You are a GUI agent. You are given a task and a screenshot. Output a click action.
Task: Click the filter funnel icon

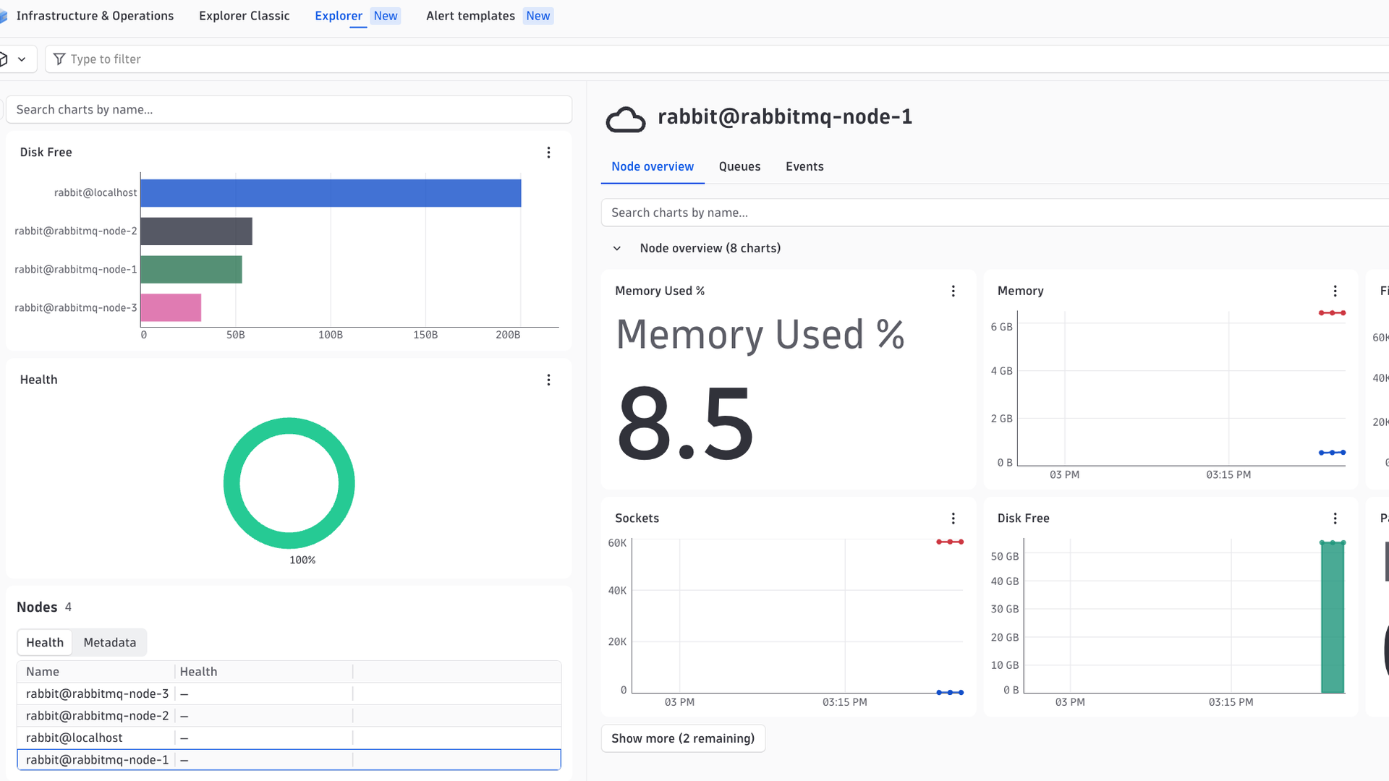[x=59, y=59]
